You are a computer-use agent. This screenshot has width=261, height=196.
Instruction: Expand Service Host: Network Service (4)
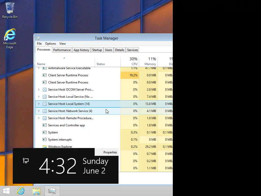39,111
